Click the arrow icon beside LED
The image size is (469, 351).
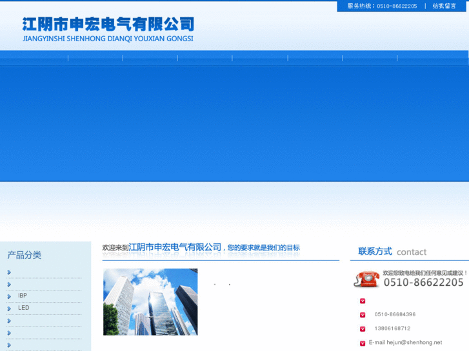click(x=9, y=308)
